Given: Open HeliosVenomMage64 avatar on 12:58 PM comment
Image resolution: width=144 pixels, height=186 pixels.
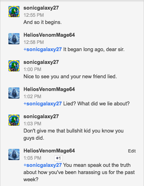Looking at the screenshot, I should 14,39.
